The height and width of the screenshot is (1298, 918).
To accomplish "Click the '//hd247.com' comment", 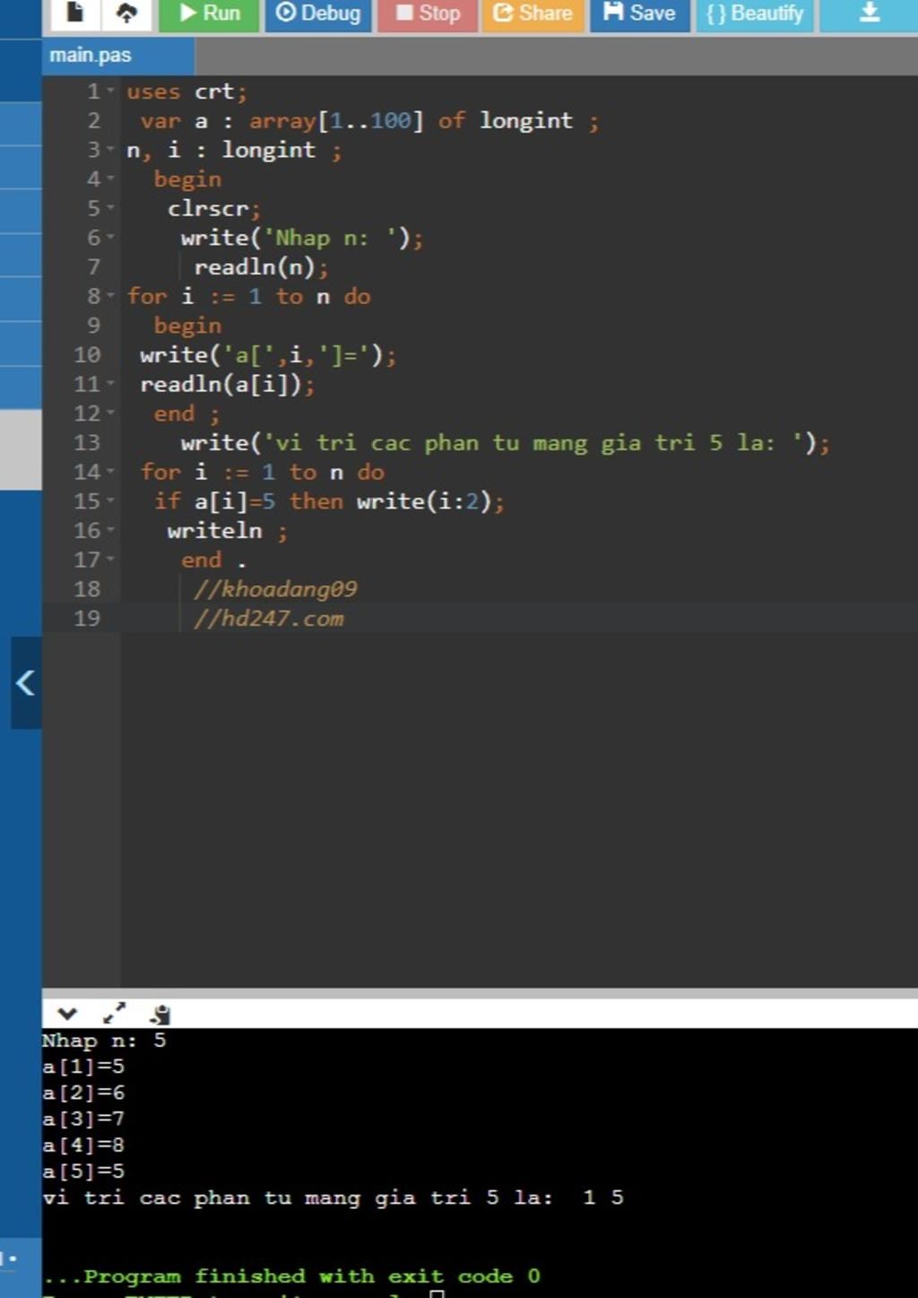I will pyautogui.click(x=268, y=618).
